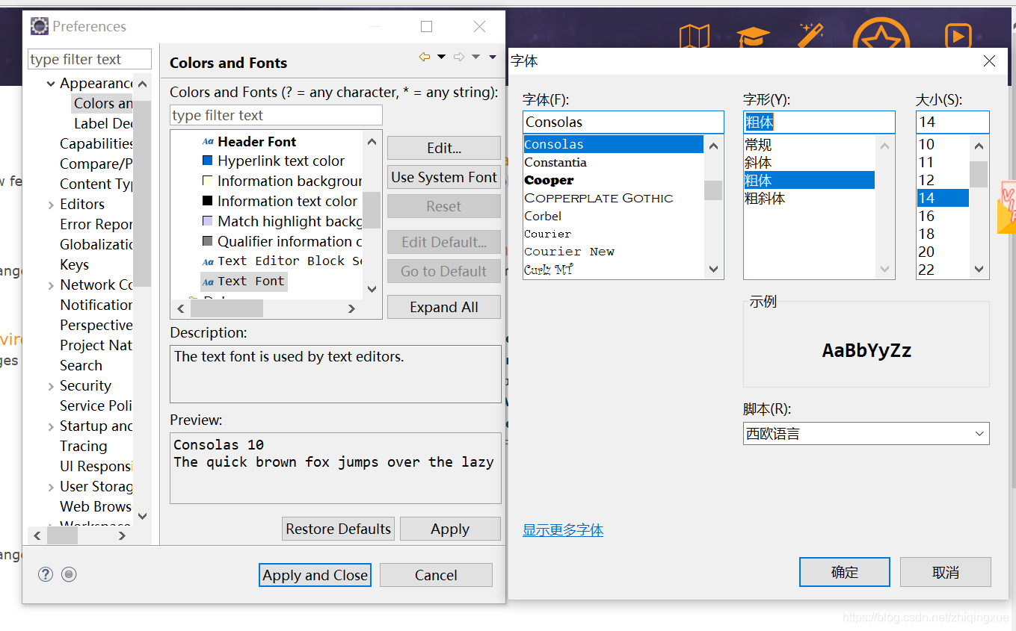Expand the Security tree node
The image size is (1016, 631).
51,386
